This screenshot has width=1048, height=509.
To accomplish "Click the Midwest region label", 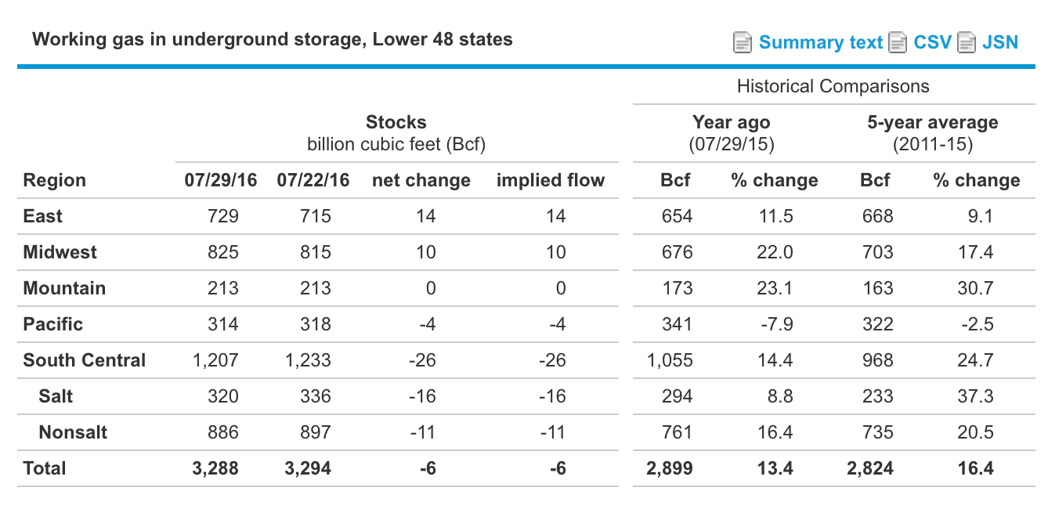I will pos(60,252).
